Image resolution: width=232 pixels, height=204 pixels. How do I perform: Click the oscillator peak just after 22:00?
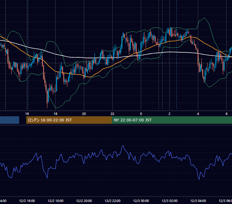tap(123, 146)
